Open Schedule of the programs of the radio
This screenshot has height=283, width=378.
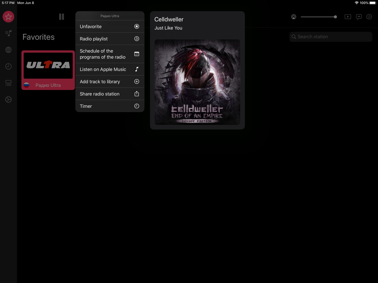coord(110,54)
